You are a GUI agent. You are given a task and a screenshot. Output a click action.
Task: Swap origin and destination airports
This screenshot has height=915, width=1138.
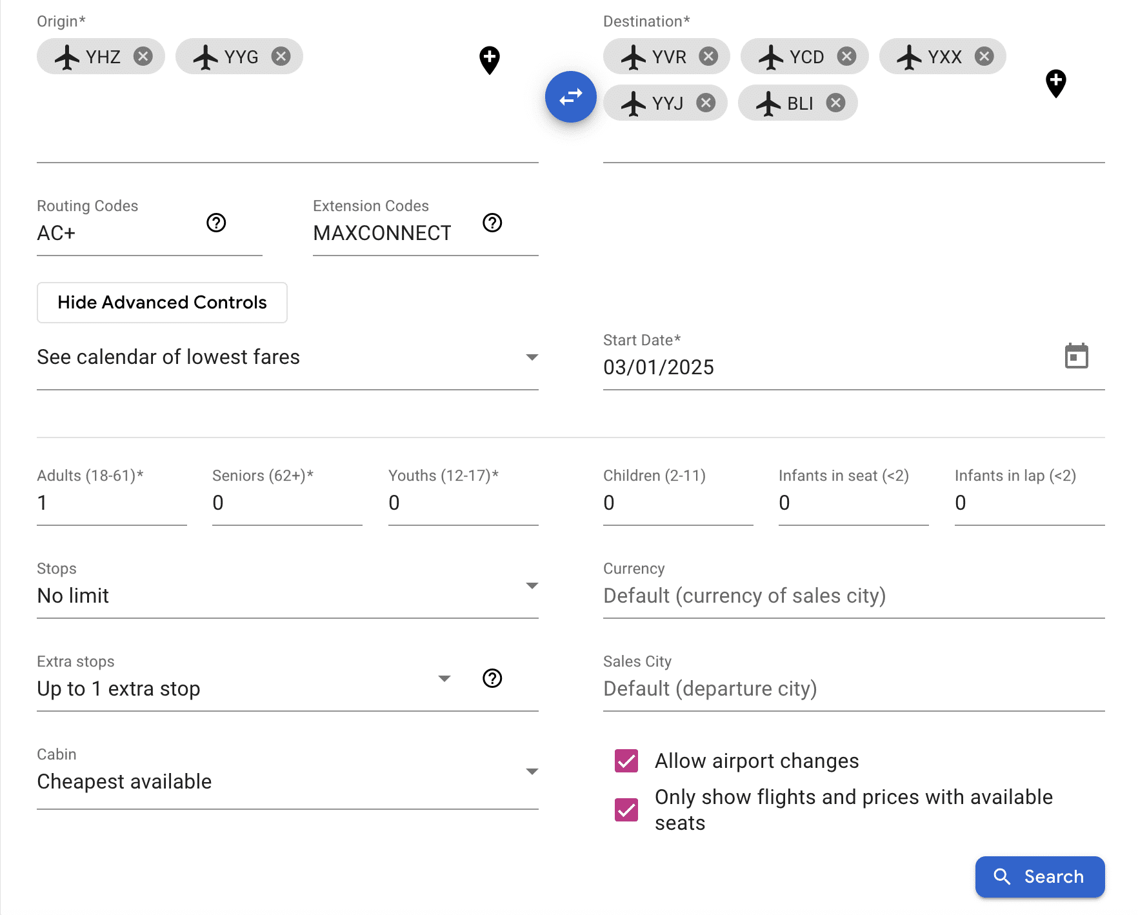(x=570, y=97)
